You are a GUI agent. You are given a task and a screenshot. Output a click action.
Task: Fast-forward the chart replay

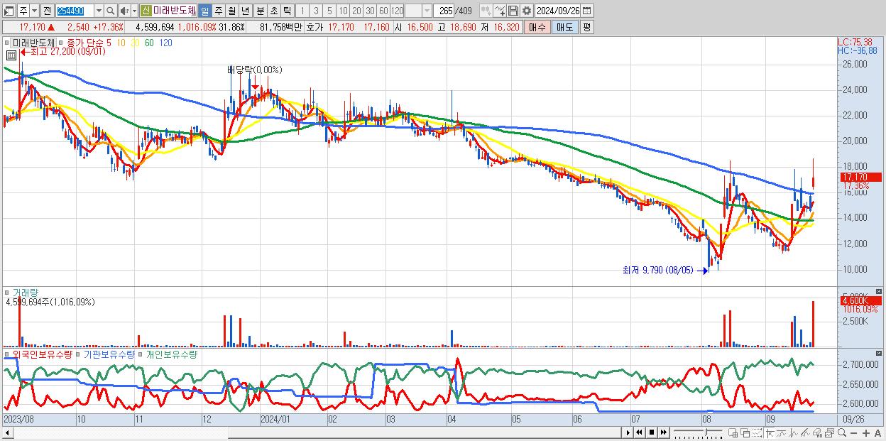click(x=664, y=432)
